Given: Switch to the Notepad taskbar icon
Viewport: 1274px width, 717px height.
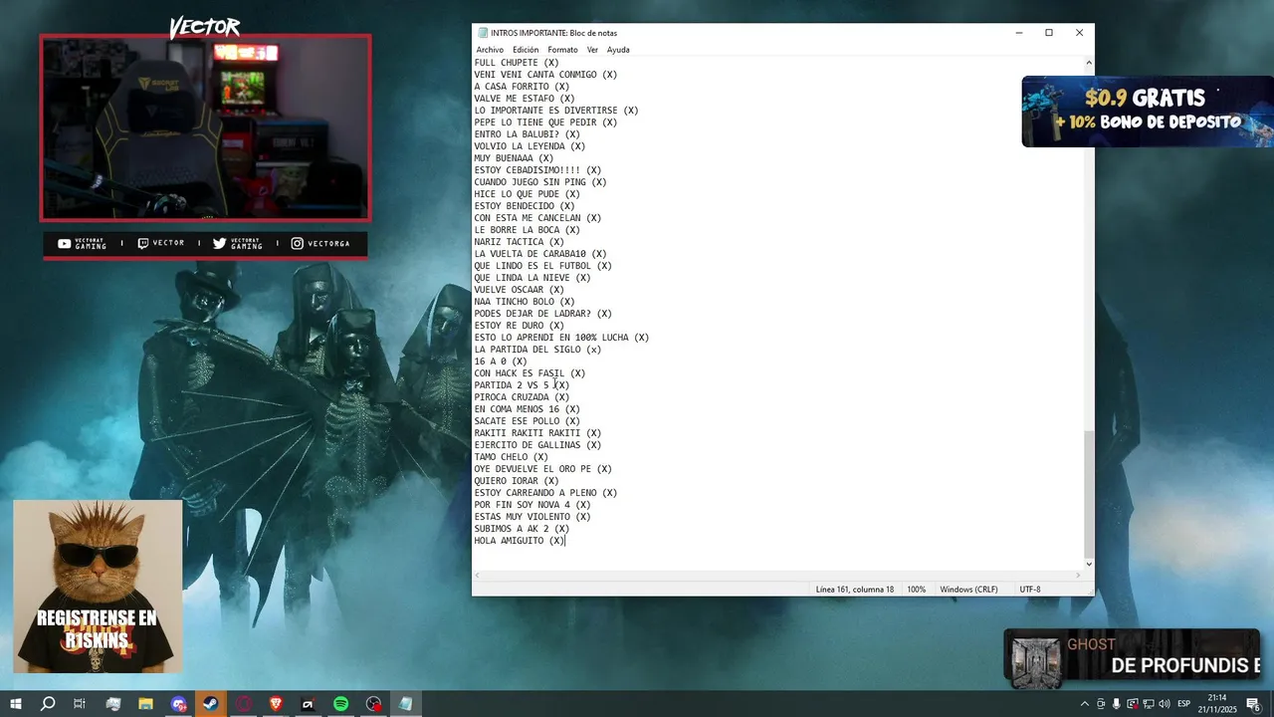Looking at the screenshot, I should [x=406, y=704].
